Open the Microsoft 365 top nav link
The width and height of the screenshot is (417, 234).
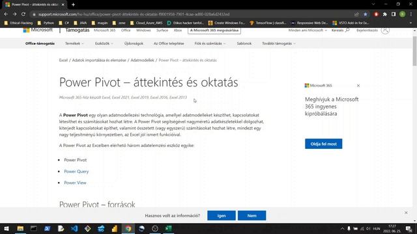104,31
